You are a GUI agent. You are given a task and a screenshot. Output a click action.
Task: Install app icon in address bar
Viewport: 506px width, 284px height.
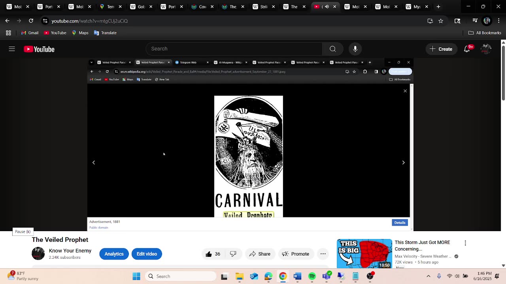tap(430, 21)
